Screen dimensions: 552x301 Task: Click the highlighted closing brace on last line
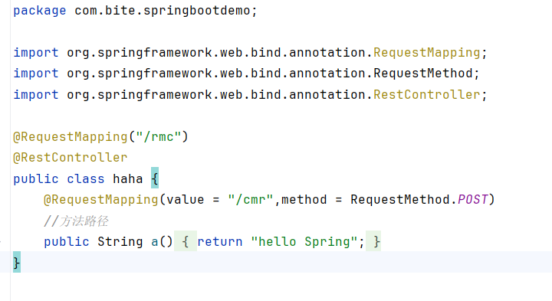pyautogui.click(x=17, y=262)
